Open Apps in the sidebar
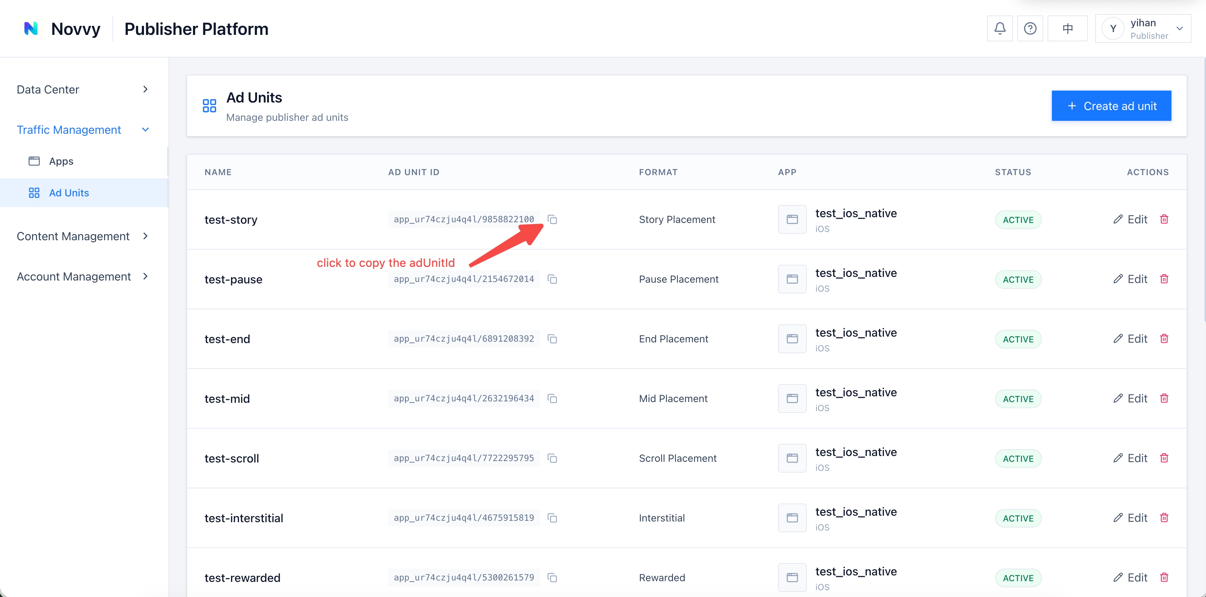1206x597 pixels. [x=84, y=161]
